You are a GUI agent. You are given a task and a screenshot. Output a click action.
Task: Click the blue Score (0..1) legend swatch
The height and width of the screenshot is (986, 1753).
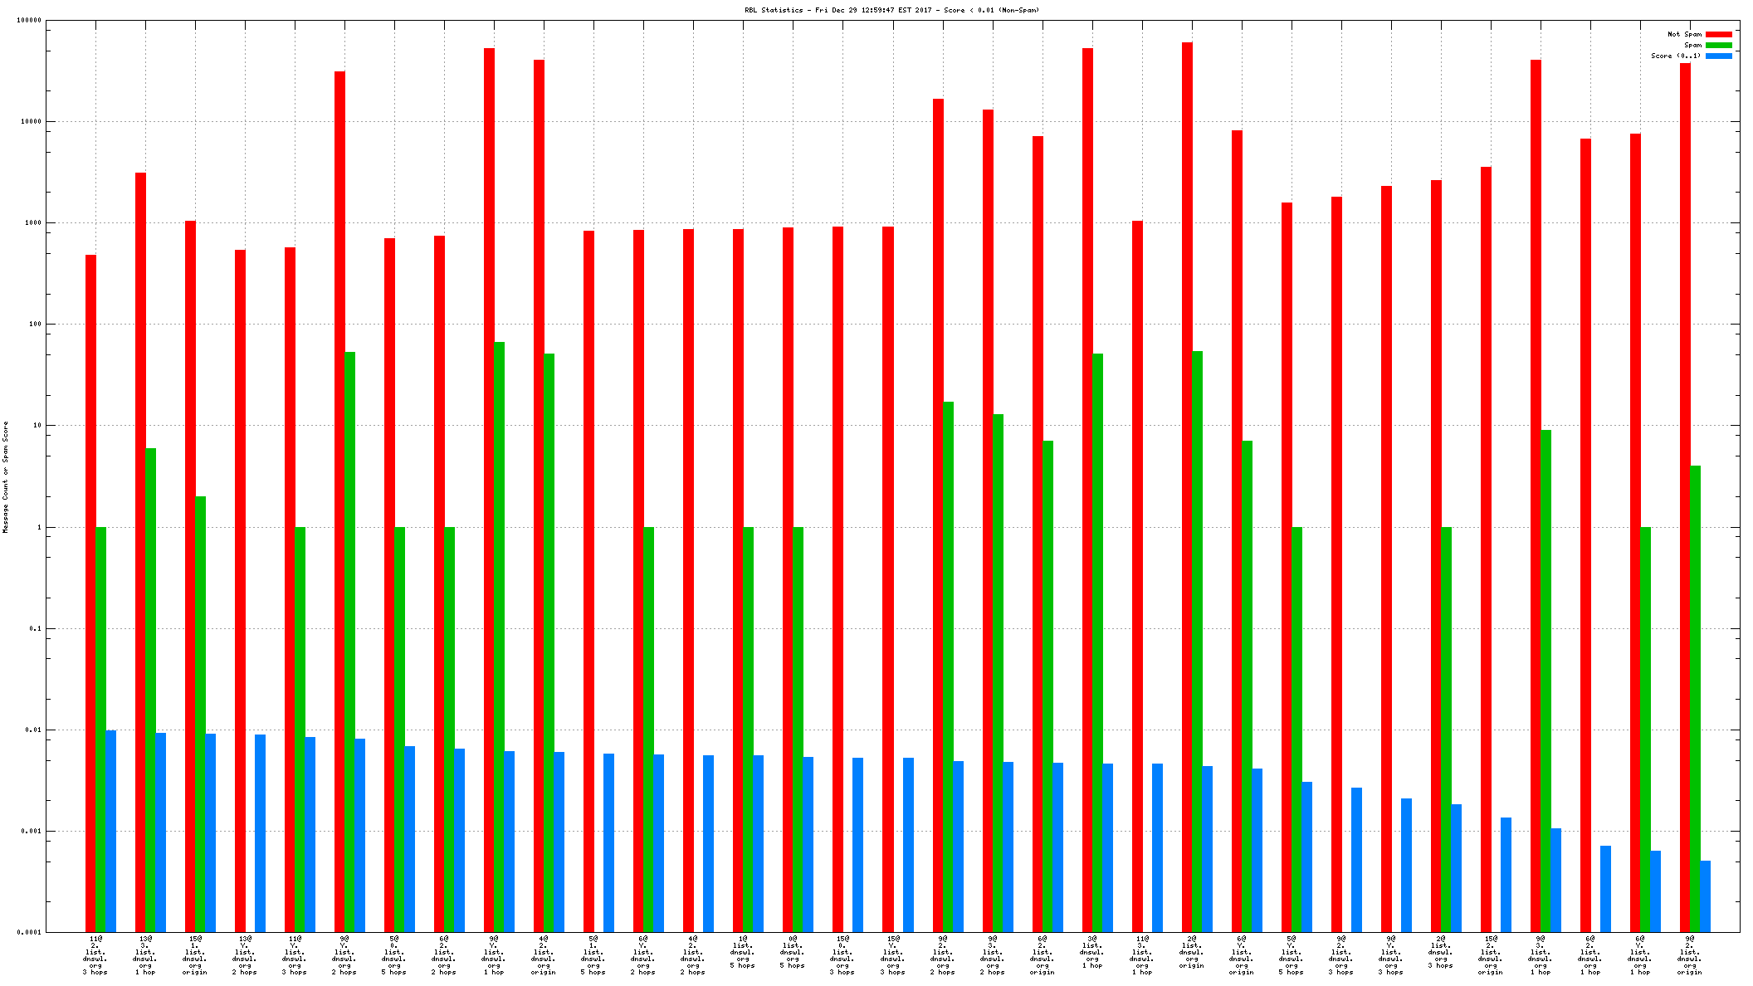pos(1718,56)
